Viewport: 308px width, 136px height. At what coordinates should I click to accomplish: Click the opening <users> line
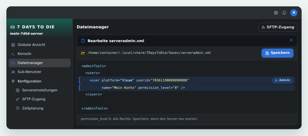(x=93, y=73)
